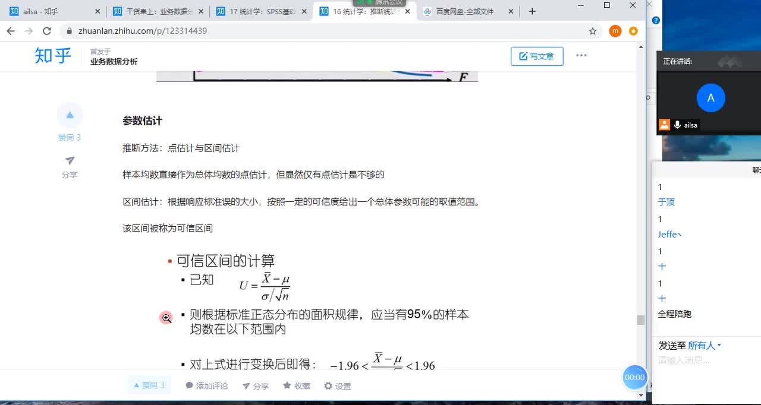This screenshot has height=405, width=761.
Task: Click the article line '该区间被称为可信区间'
Action: (x=168, y=228)
